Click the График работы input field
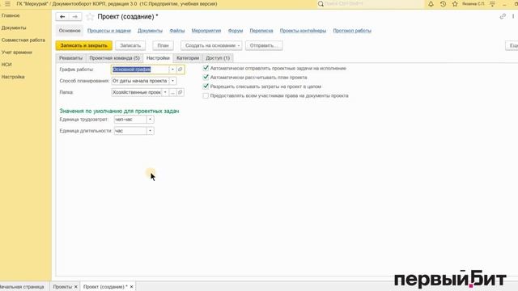 point(140,70)
